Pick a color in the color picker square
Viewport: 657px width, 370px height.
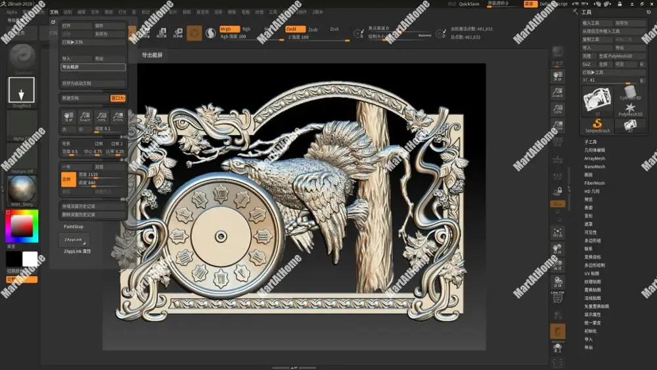coord(22,227)
